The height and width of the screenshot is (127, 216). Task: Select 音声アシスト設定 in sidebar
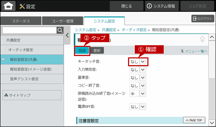32,79
